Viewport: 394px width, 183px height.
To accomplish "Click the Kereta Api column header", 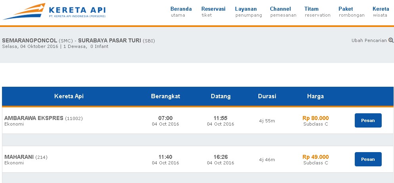I will coord(69,96).
